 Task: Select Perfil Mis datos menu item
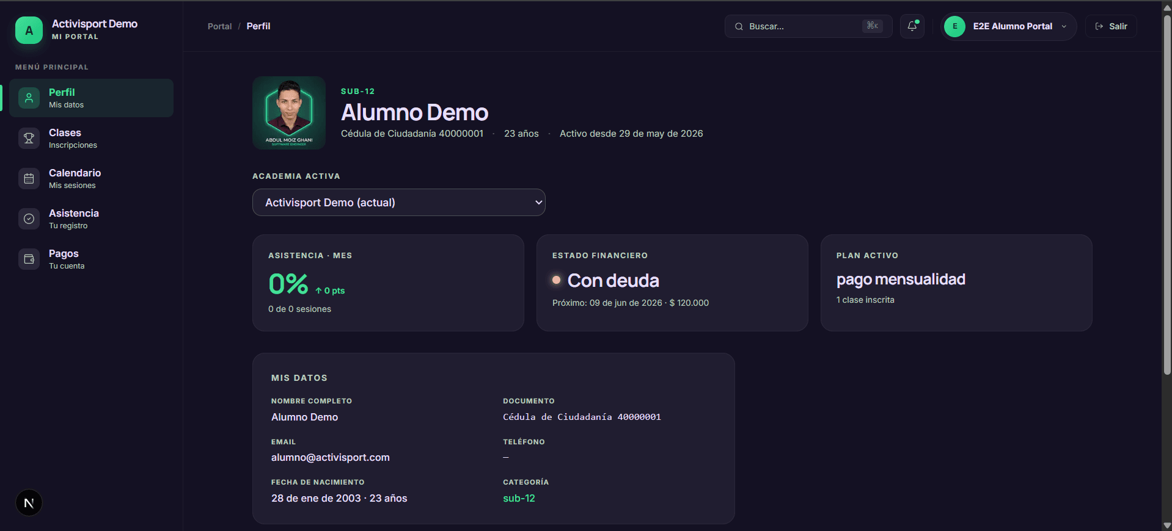[91, 98]
